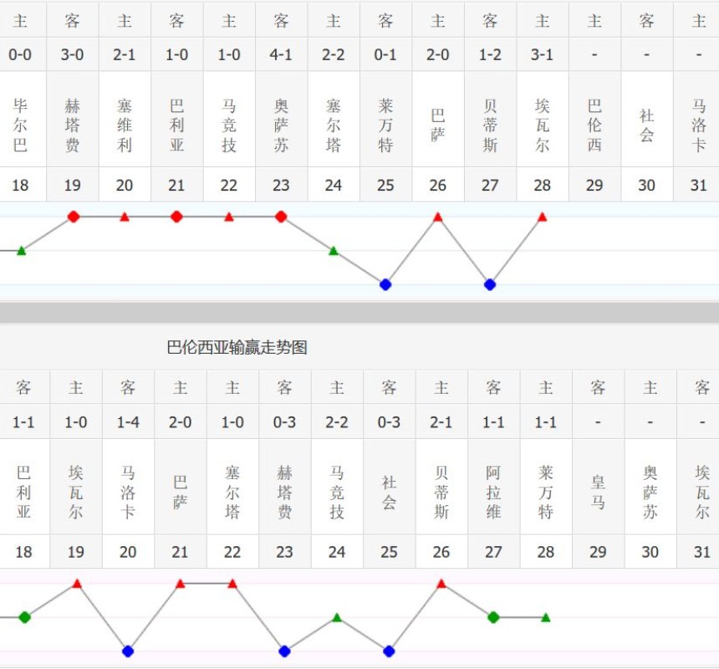Select the green triangle marker at round 24 in Valencia chart
This screenshot has height=669, width=719.
336,618
